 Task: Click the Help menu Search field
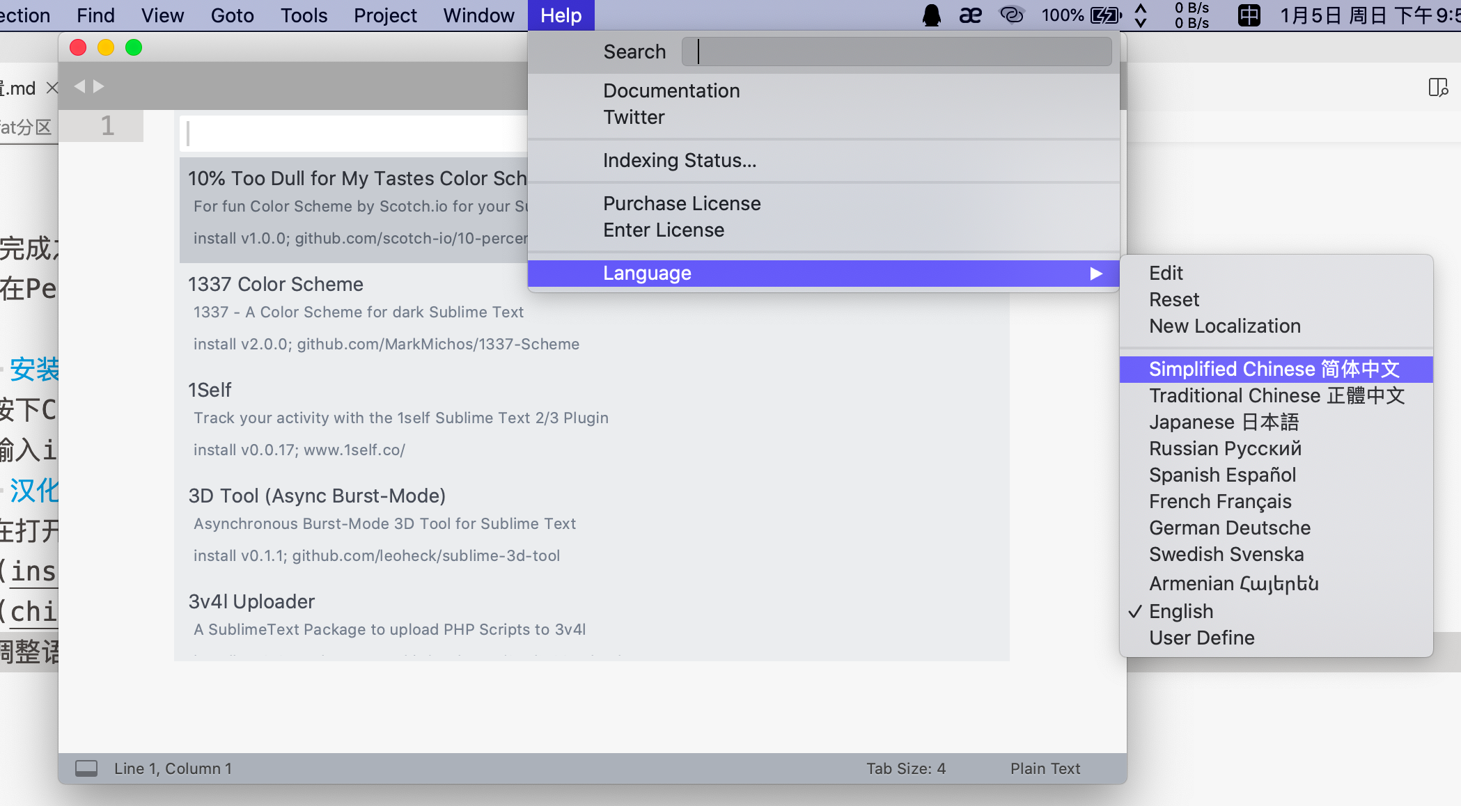896,52
